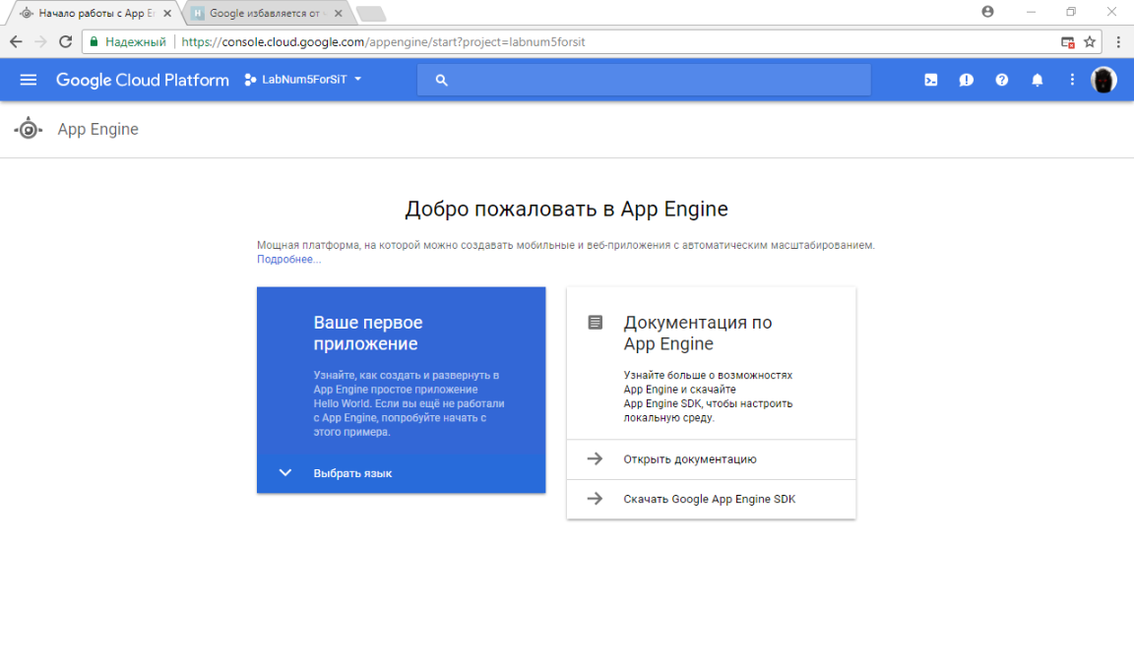Reload the current page
The width and height of the screenshot is (1134, 667).
[x=65, y=42]
